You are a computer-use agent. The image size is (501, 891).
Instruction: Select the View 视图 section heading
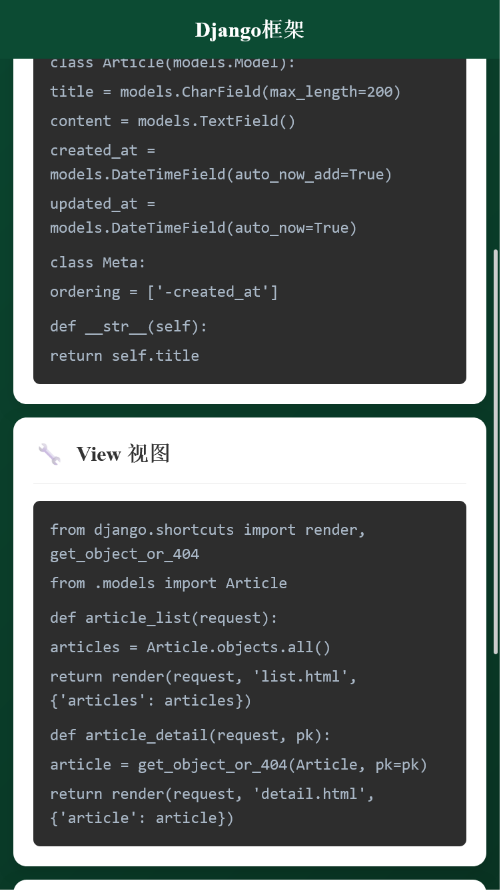(x=123, y=454)
